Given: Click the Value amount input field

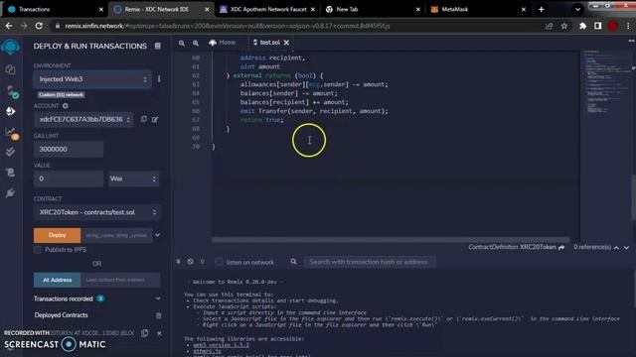Looking at the screenshot, I should [x=69, y=178].
